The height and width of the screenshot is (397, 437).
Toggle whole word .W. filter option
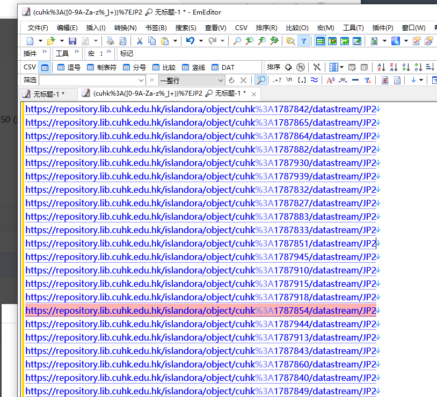(343, 80)
